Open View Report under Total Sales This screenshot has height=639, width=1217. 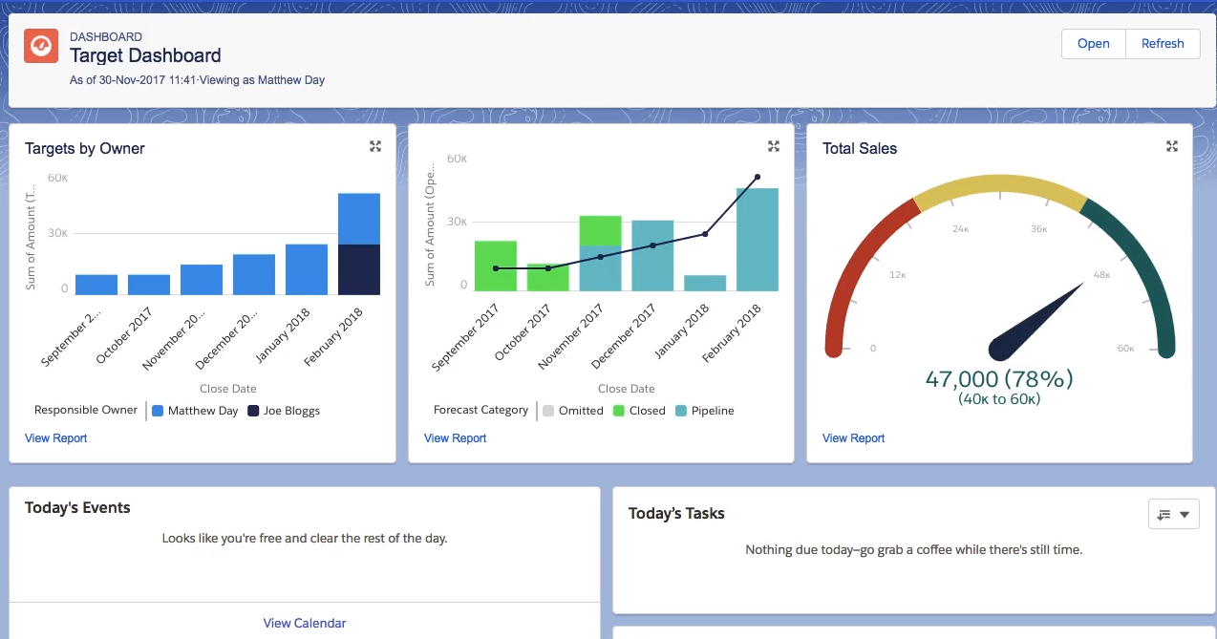pos(854,438)
